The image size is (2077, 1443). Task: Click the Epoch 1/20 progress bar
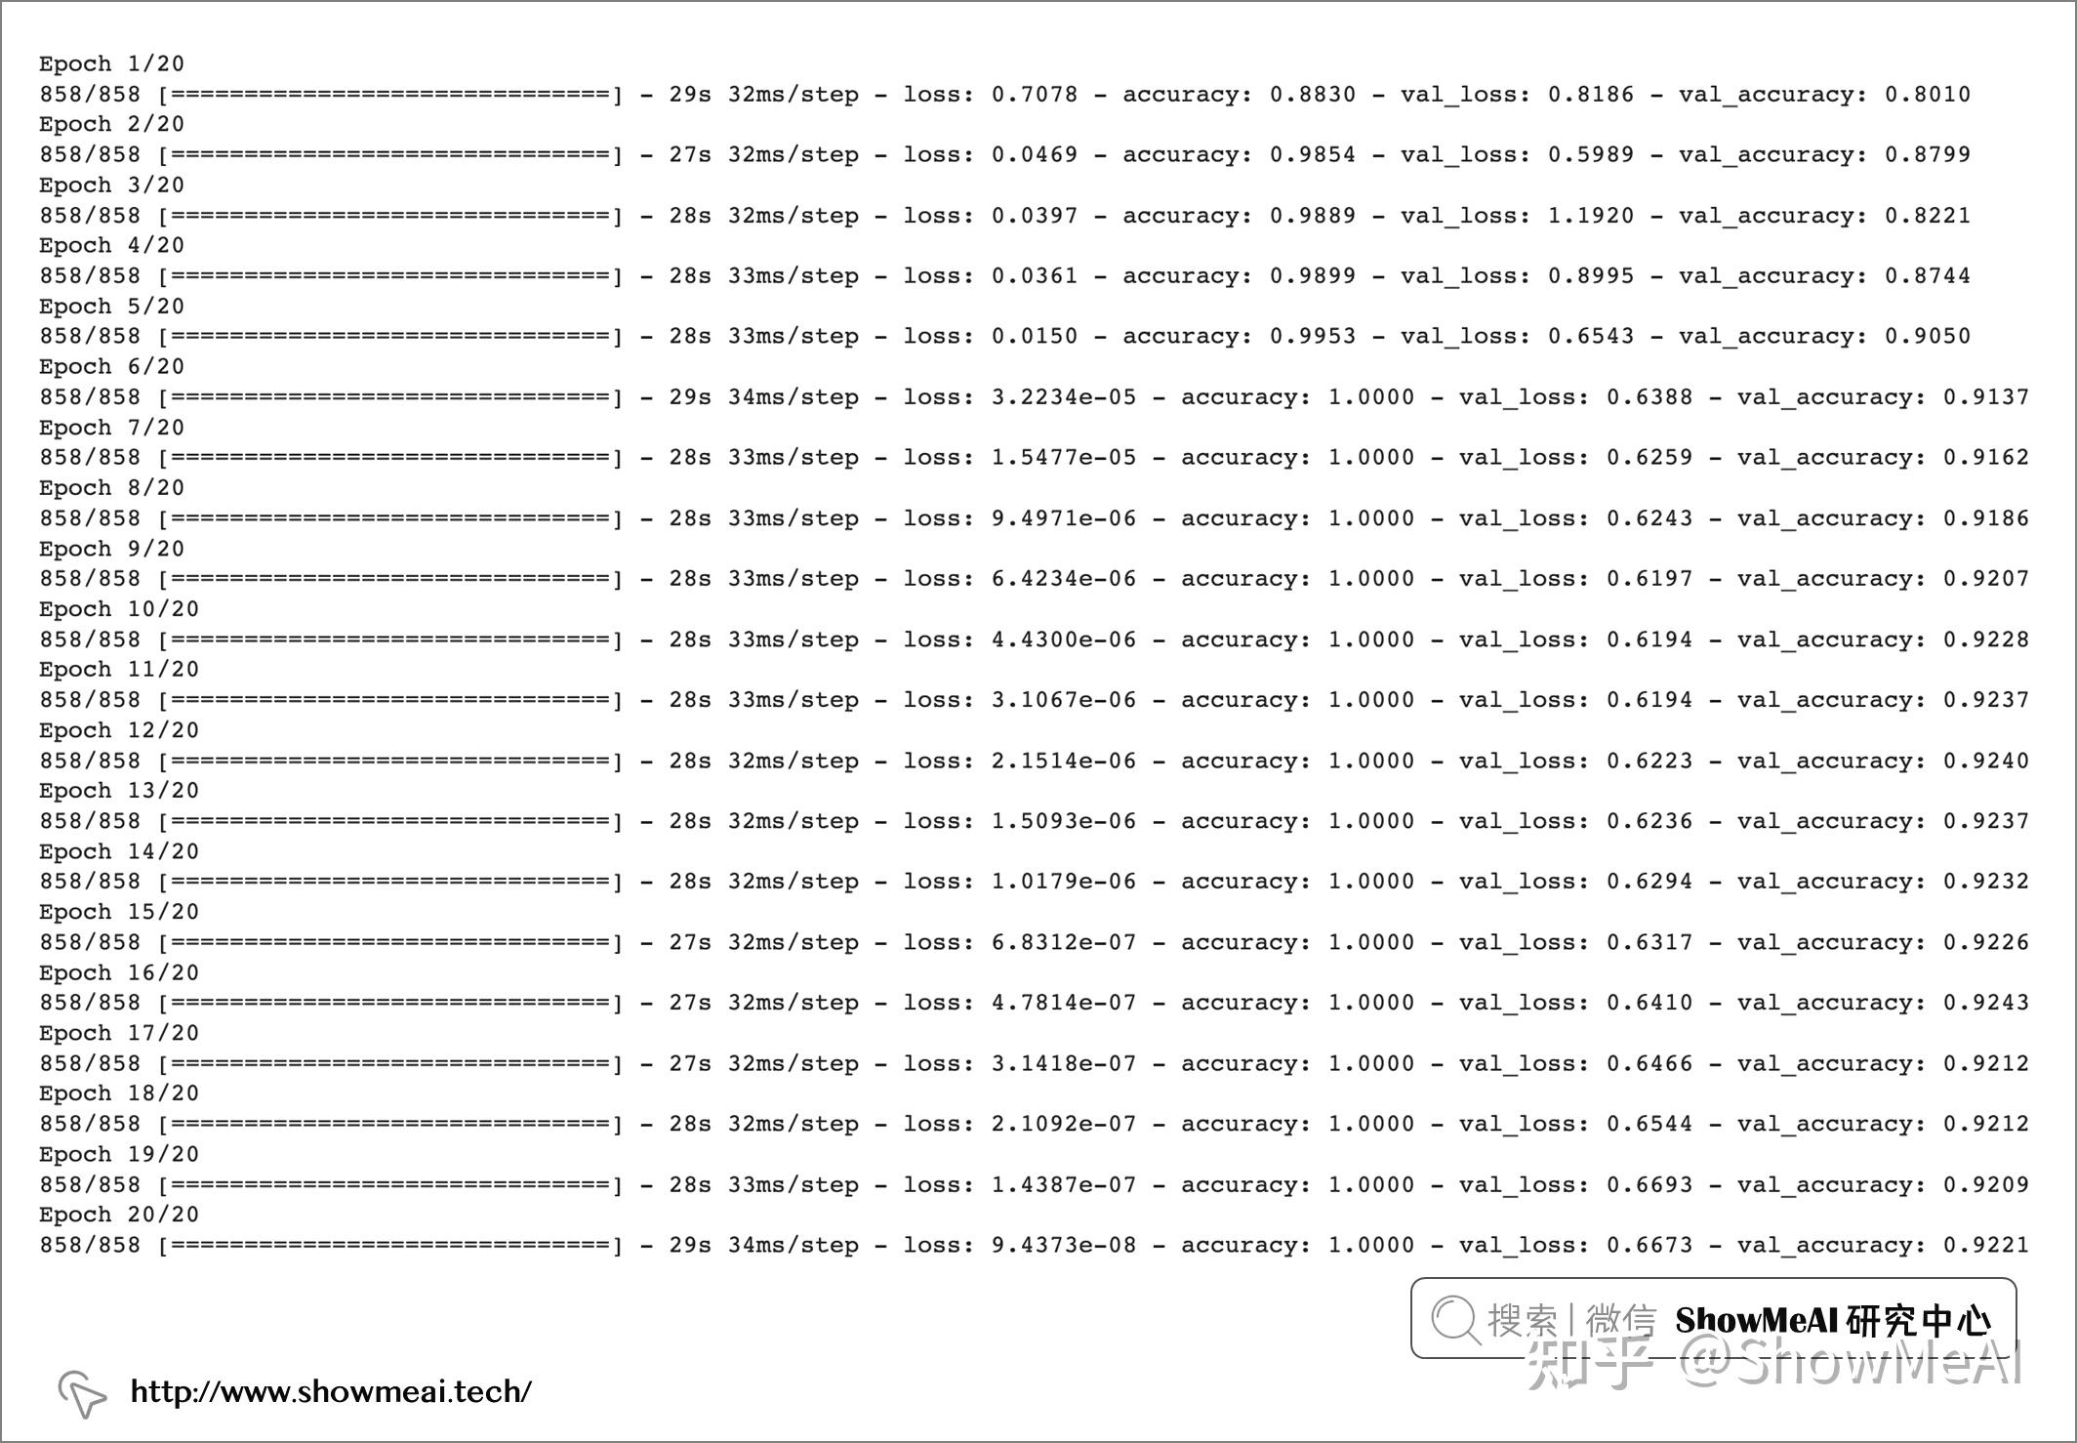(x=389, y=95)
